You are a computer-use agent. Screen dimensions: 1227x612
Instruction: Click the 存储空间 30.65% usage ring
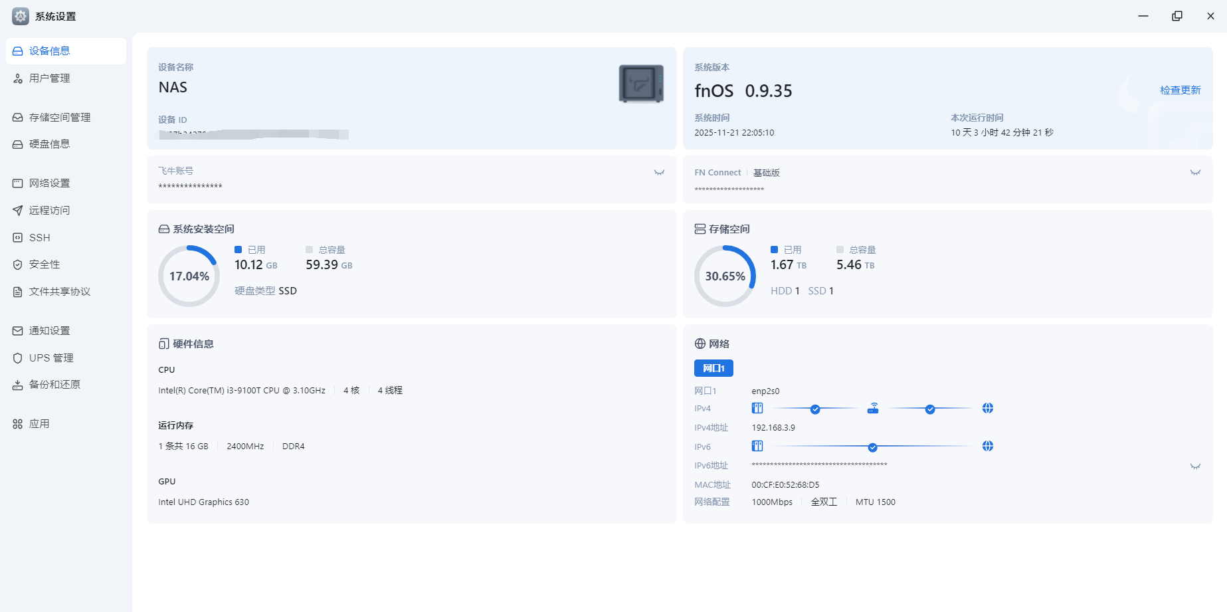(725, 276)
